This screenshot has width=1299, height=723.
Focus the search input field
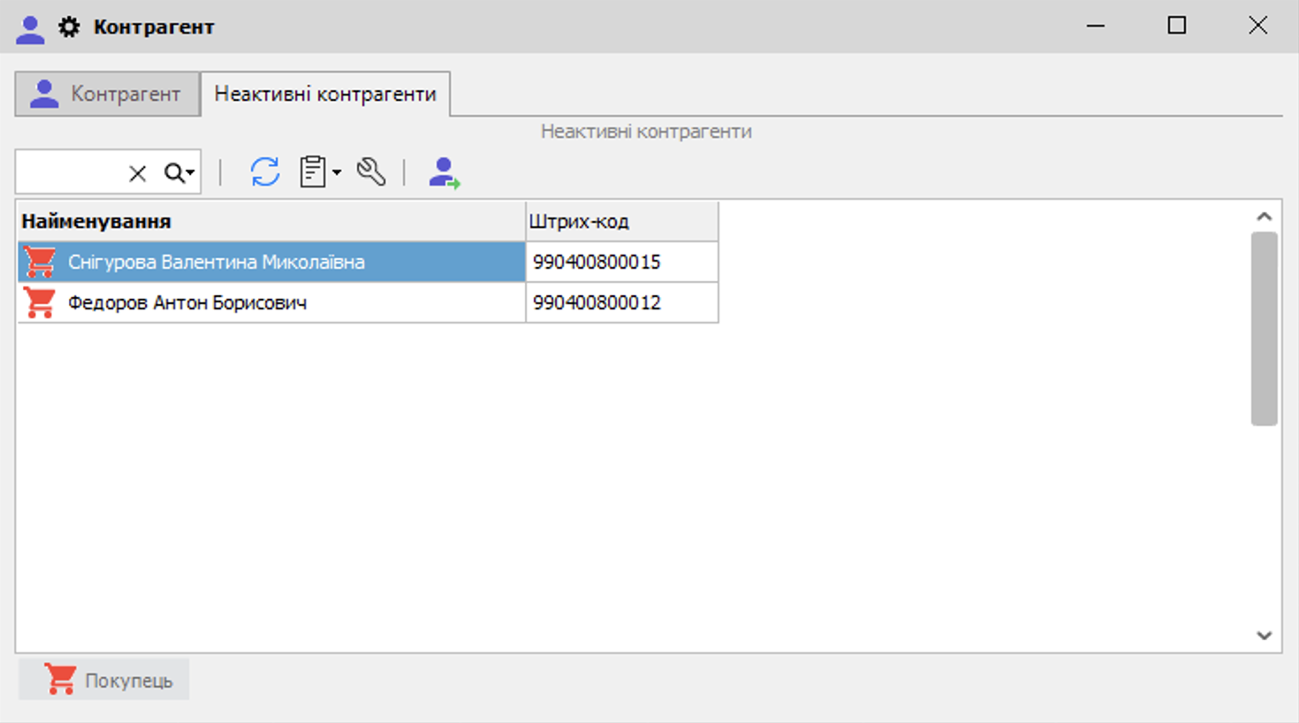(71, 172)
